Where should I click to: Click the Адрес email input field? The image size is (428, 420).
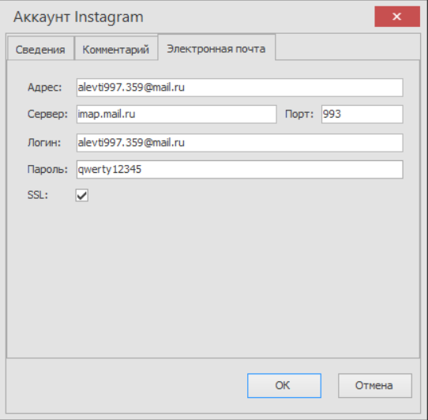(239, 88)
